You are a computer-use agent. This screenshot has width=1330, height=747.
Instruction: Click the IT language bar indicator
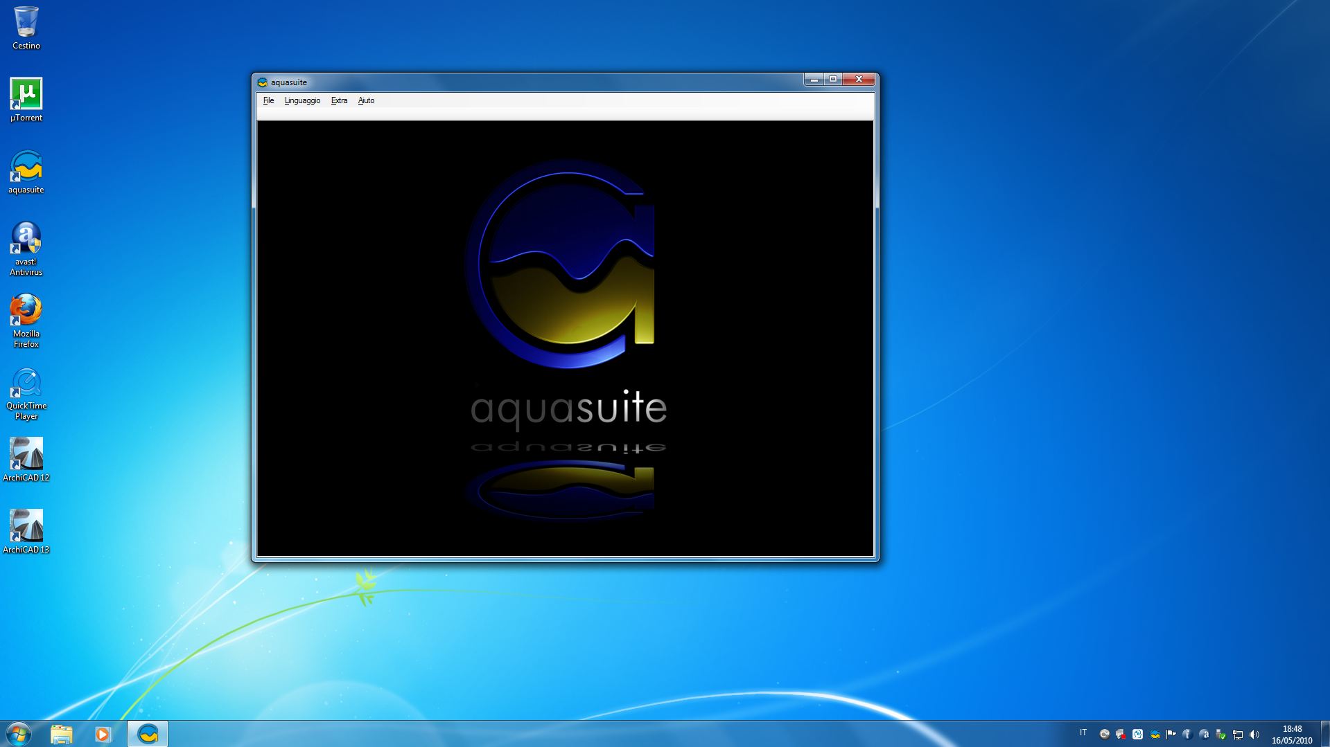(1083, 732)
